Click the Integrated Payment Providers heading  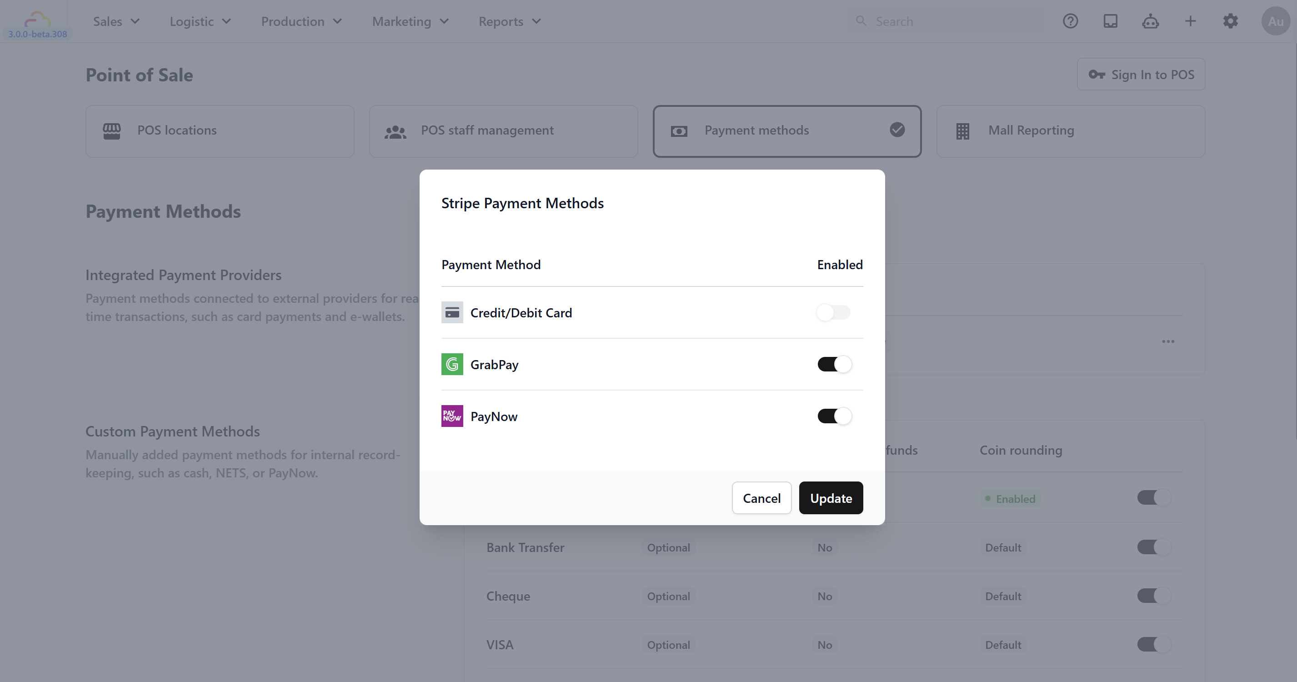[x=183, y=275]
